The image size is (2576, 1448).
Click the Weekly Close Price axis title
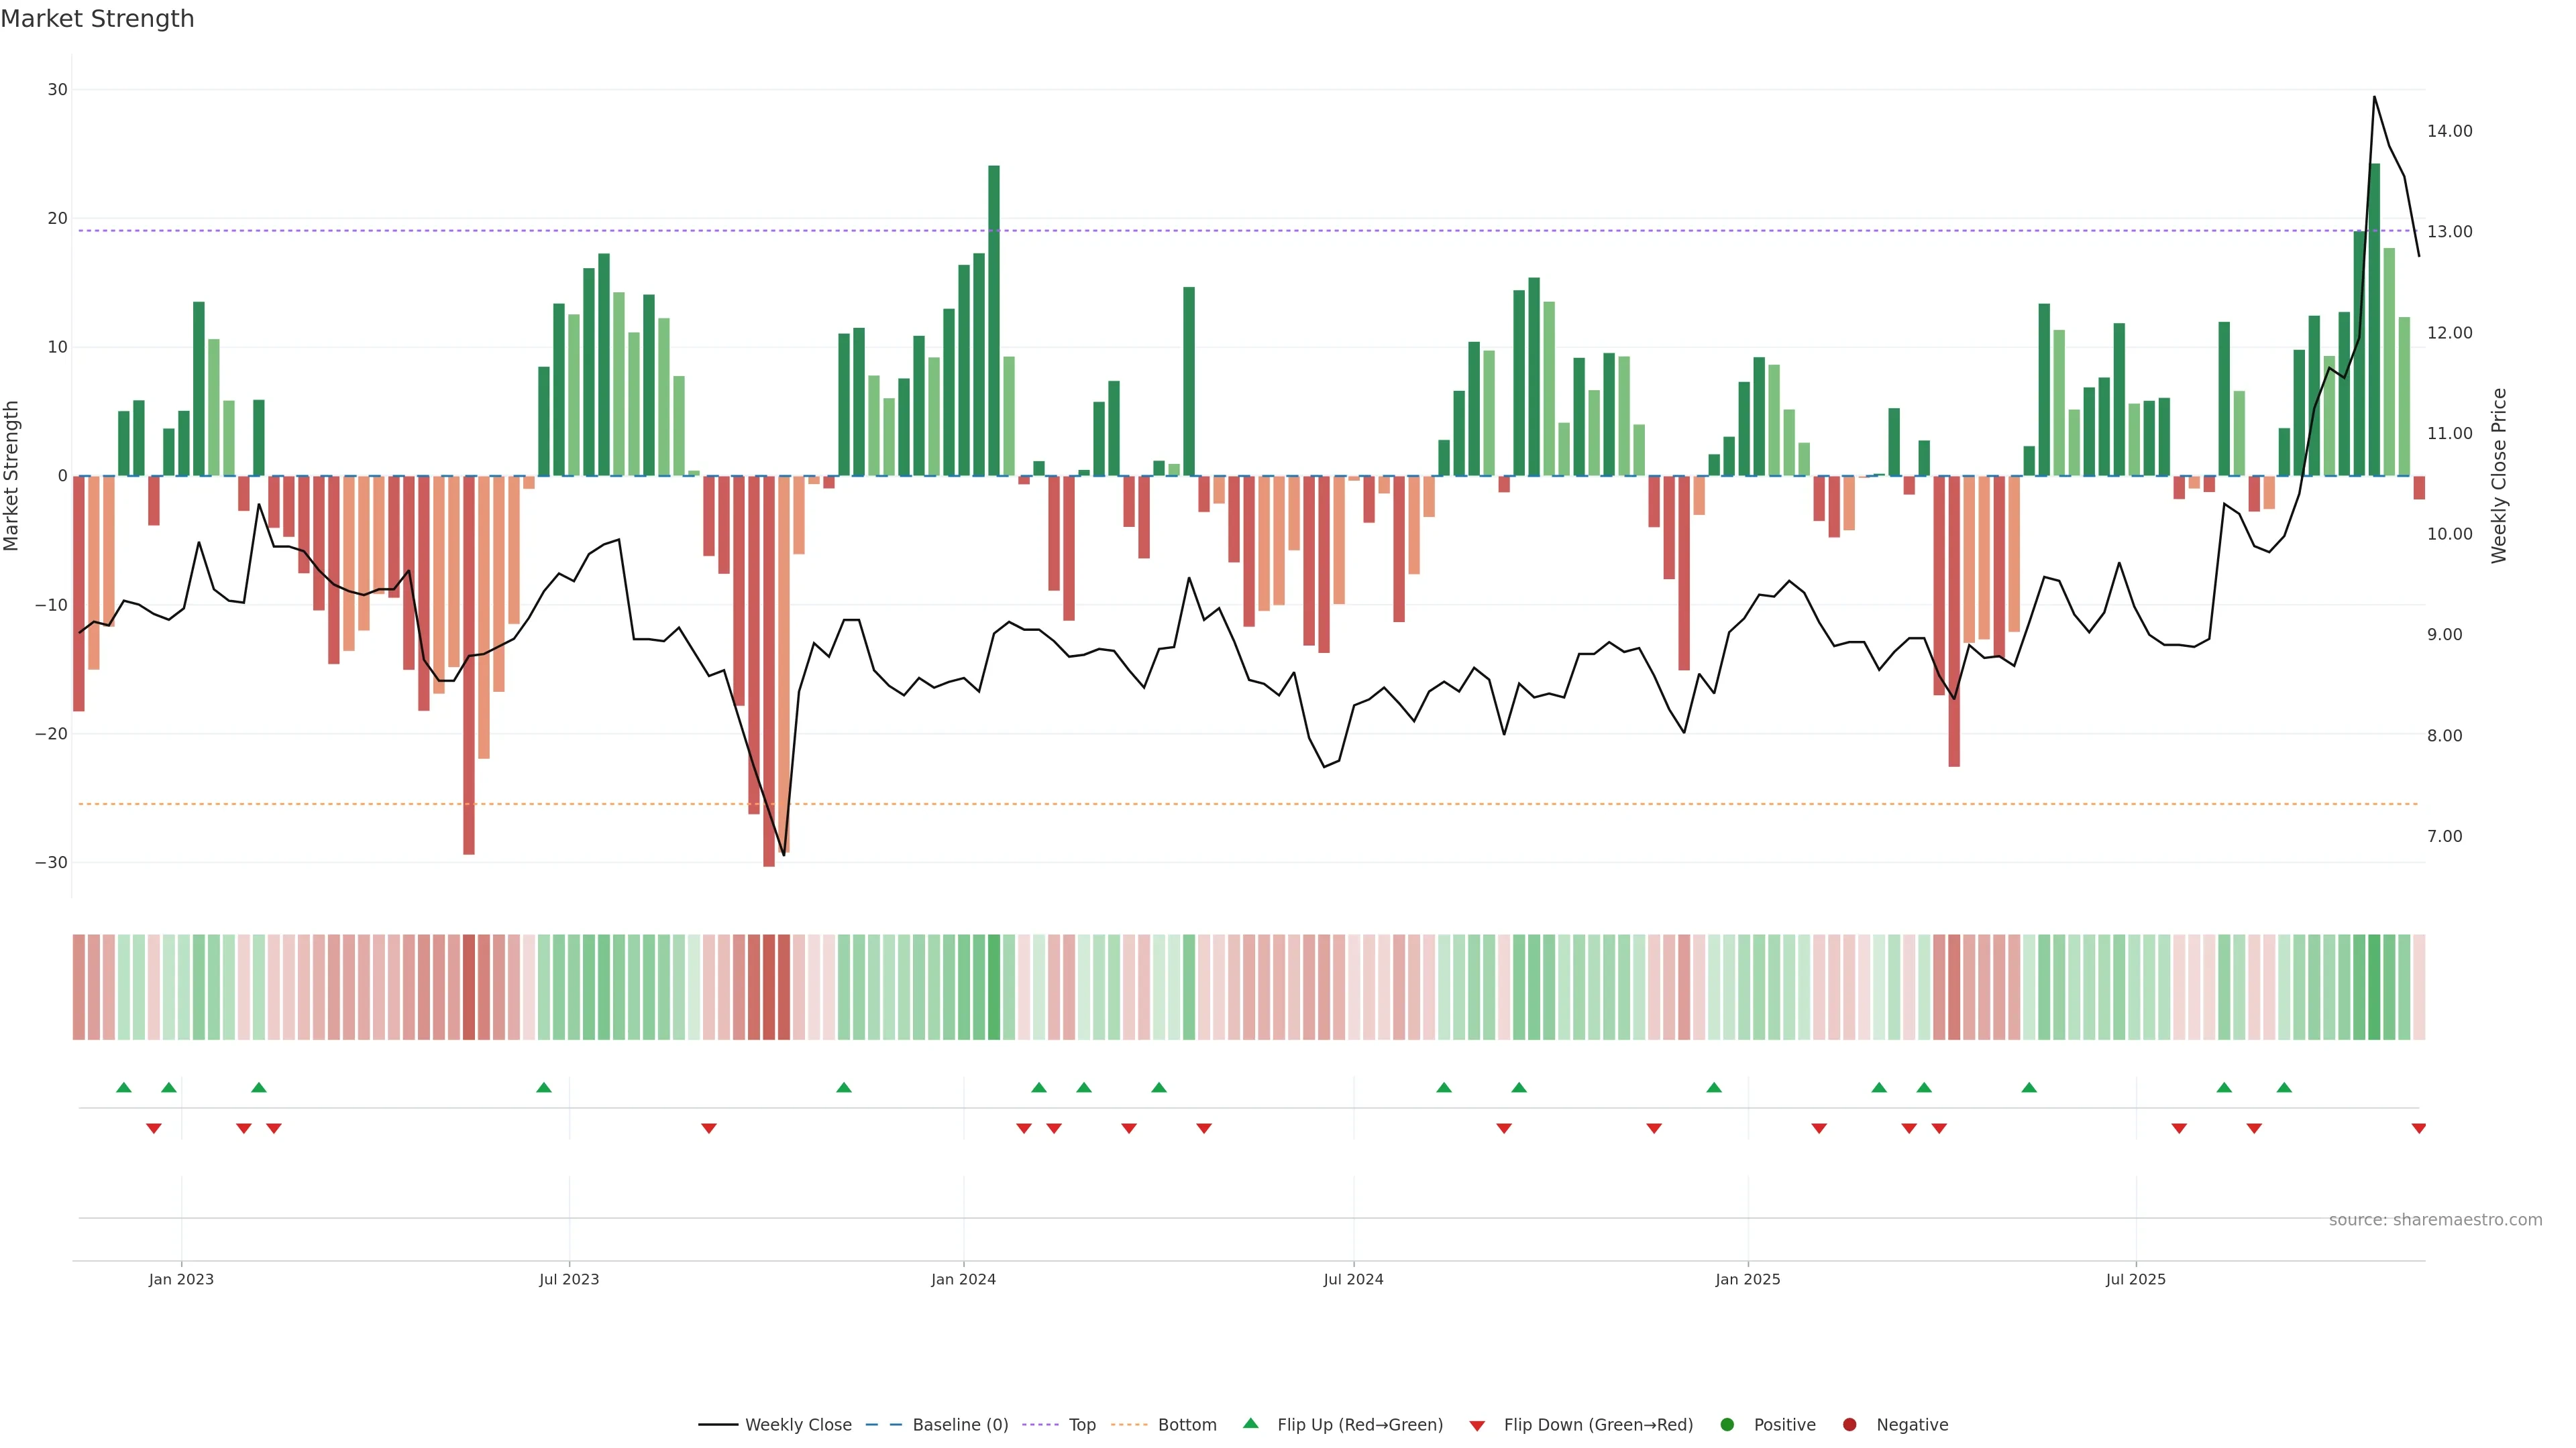tap(2499, 476)
